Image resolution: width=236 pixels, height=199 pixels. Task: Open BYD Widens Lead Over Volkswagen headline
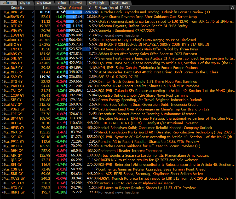[x=154, y=109]
